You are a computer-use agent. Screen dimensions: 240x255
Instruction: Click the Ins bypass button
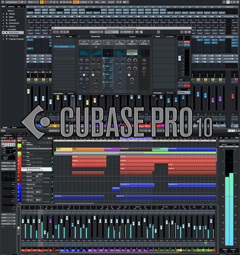coord(61,2)
